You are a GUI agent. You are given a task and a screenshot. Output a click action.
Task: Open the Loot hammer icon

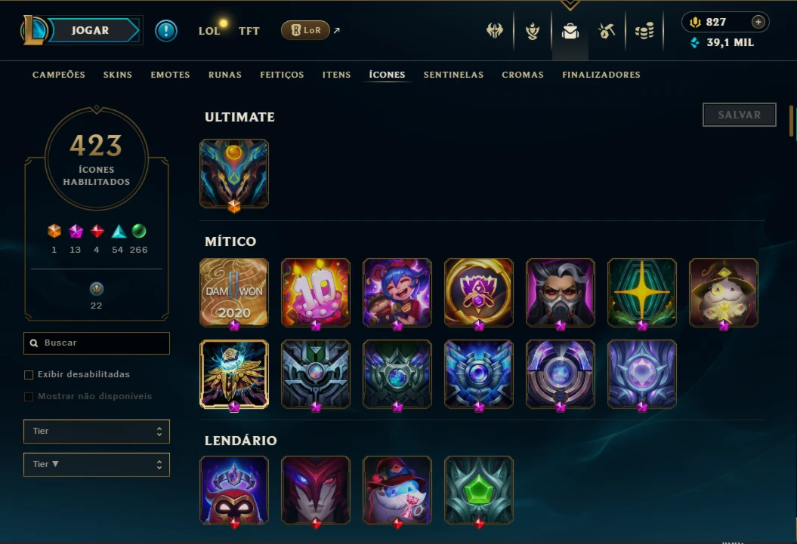click(607, 31)
